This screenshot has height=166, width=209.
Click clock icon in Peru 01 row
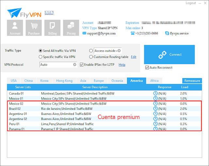[x=155, y=124]
